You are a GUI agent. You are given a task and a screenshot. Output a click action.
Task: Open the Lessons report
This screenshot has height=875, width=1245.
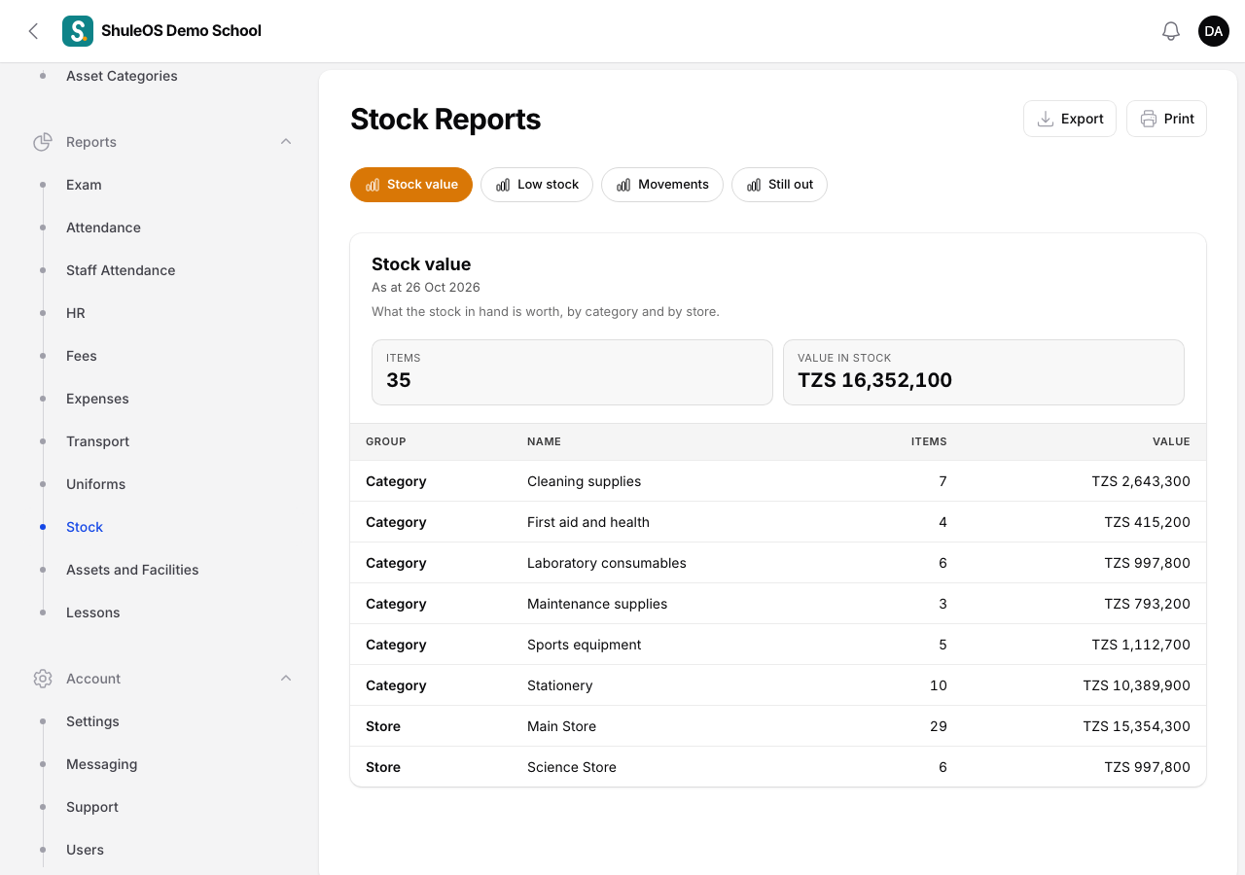93,612
